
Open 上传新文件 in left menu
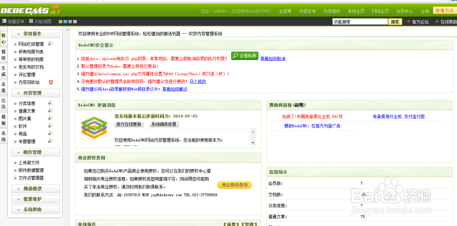coord(29,163)
